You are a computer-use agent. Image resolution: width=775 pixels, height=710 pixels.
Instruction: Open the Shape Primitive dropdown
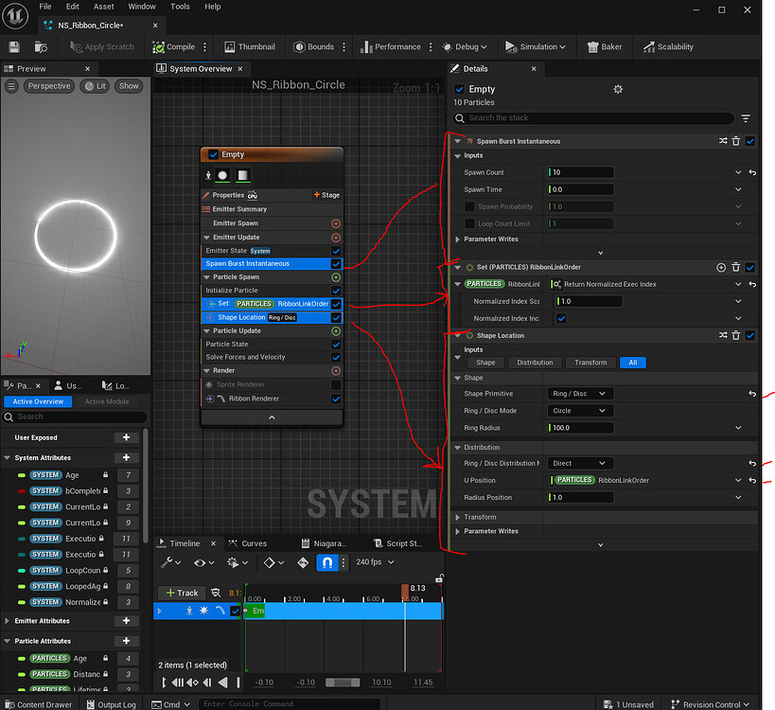(579, 393)
